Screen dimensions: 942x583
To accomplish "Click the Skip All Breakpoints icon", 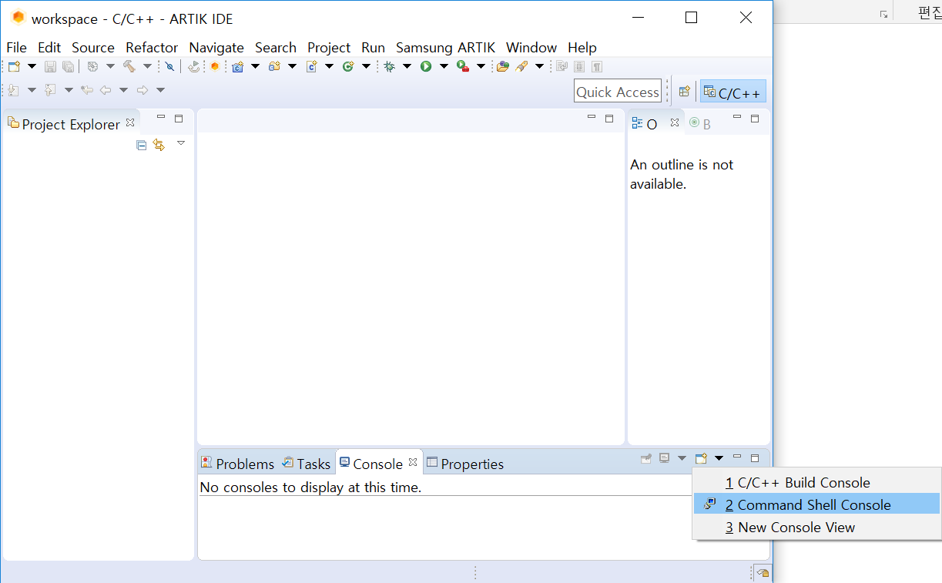I will tap(169, 67).
